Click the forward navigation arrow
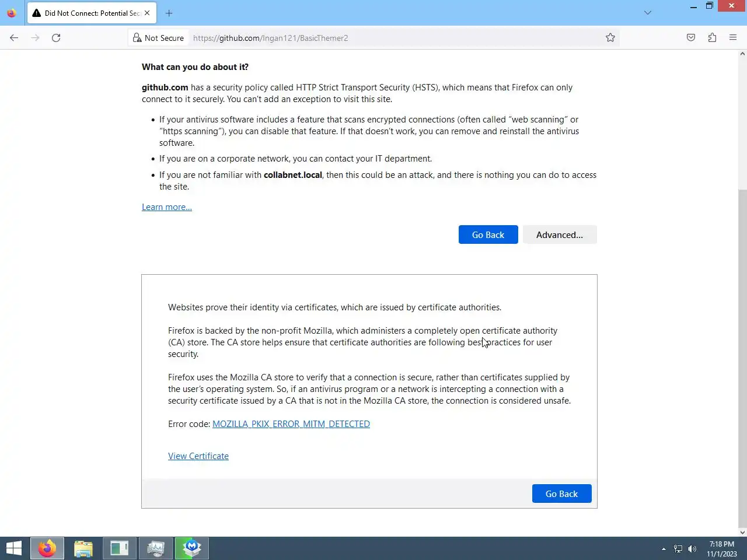Viewport: 747px width, 560px height. [x=35, y=38]
